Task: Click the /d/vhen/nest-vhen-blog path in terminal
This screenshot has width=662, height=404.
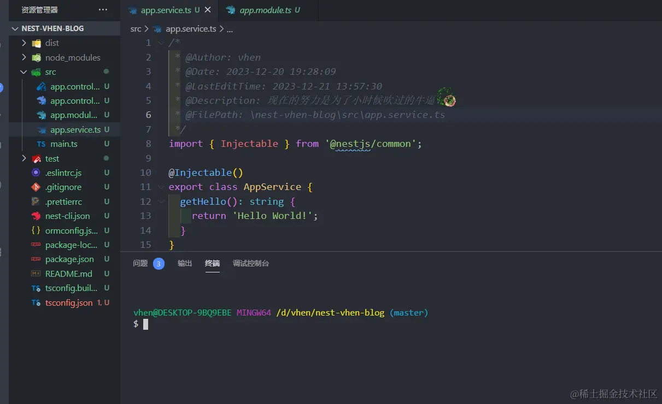Action: click(x=330, y=313)
